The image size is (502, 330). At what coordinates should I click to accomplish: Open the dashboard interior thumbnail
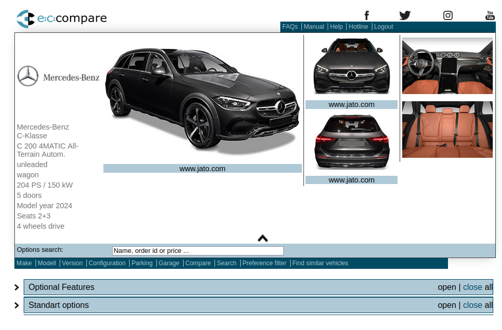pyautogui.click(x=447, y=66)
